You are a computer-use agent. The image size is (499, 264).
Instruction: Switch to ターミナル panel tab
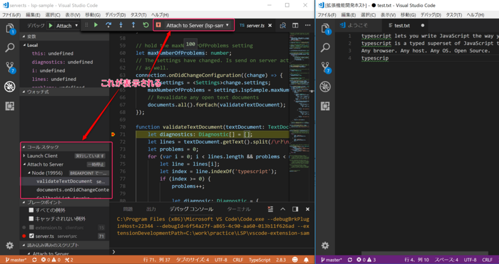click(x=239, y=209)
